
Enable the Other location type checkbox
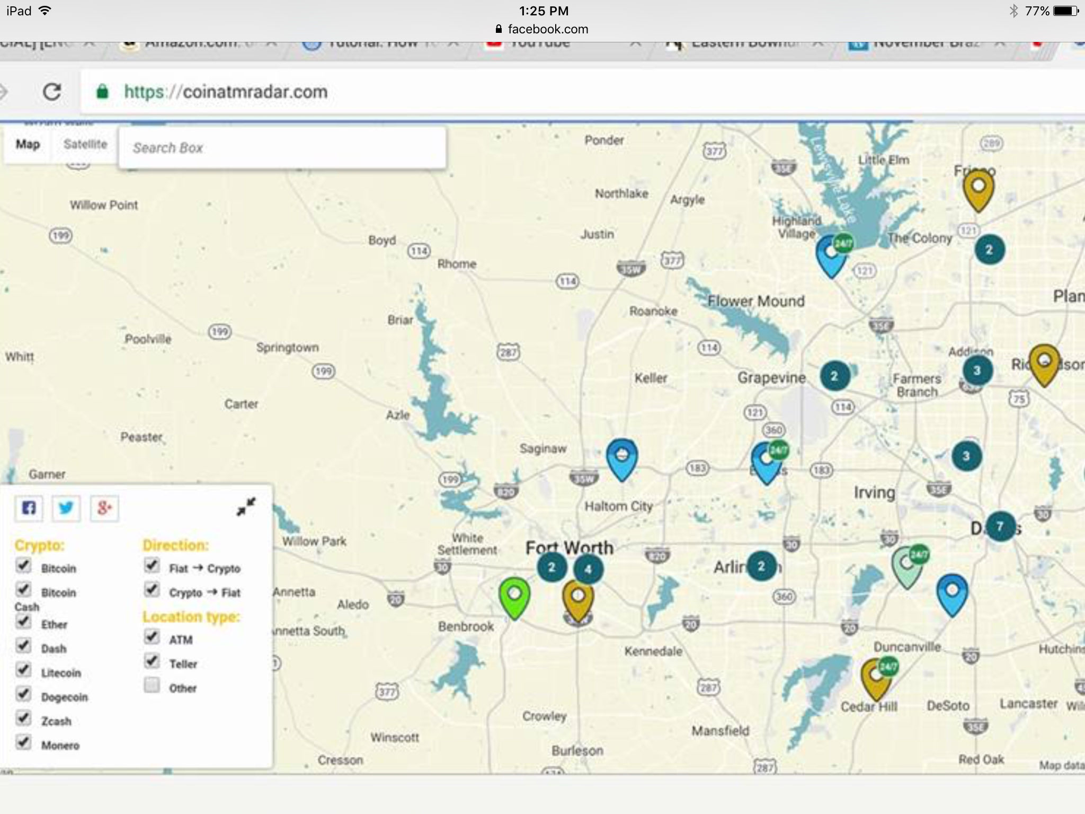[x=152, y=685]
